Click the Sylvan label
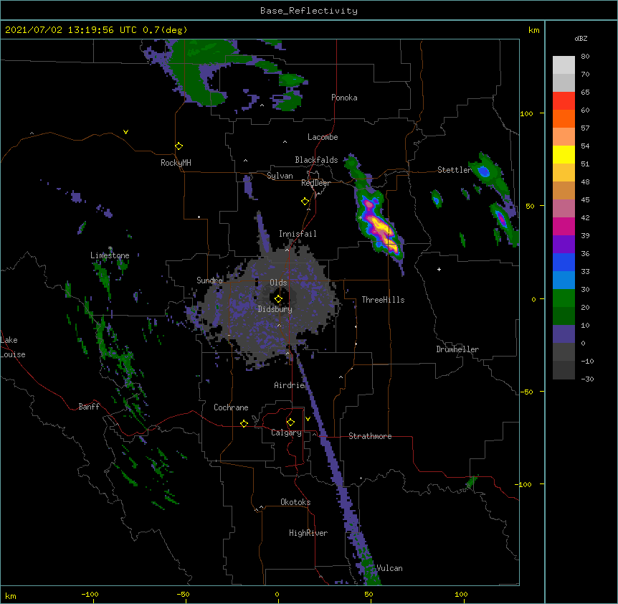Screen dimensions: 618x604 pyautogui.click(x=280, y=176)
